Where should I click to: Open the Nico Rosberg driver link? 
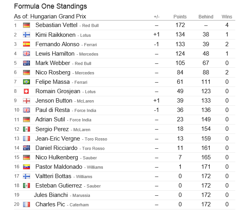[x=53, y=72]
